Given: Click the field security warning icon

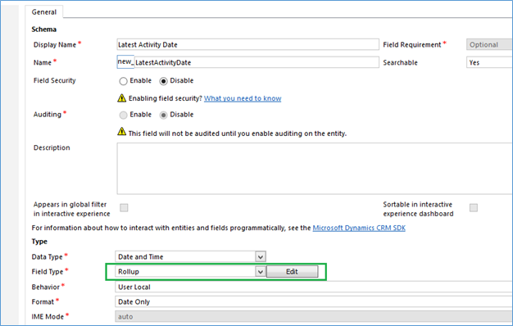Looking at the screenshot, I should click(122, 97).
